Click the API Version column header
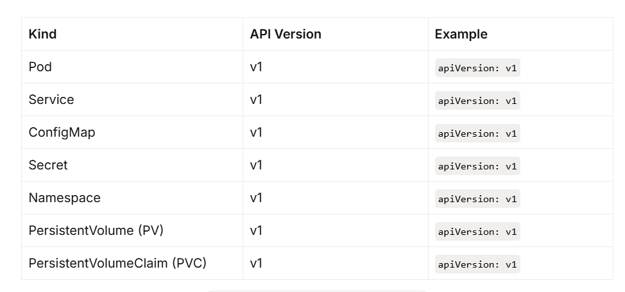This screenshot has width=625, height=292. click(286, 34)
